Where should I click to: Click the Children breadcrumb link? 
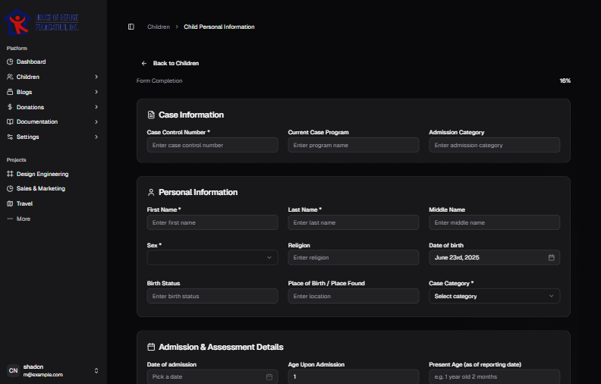click(x=159, y=27)
